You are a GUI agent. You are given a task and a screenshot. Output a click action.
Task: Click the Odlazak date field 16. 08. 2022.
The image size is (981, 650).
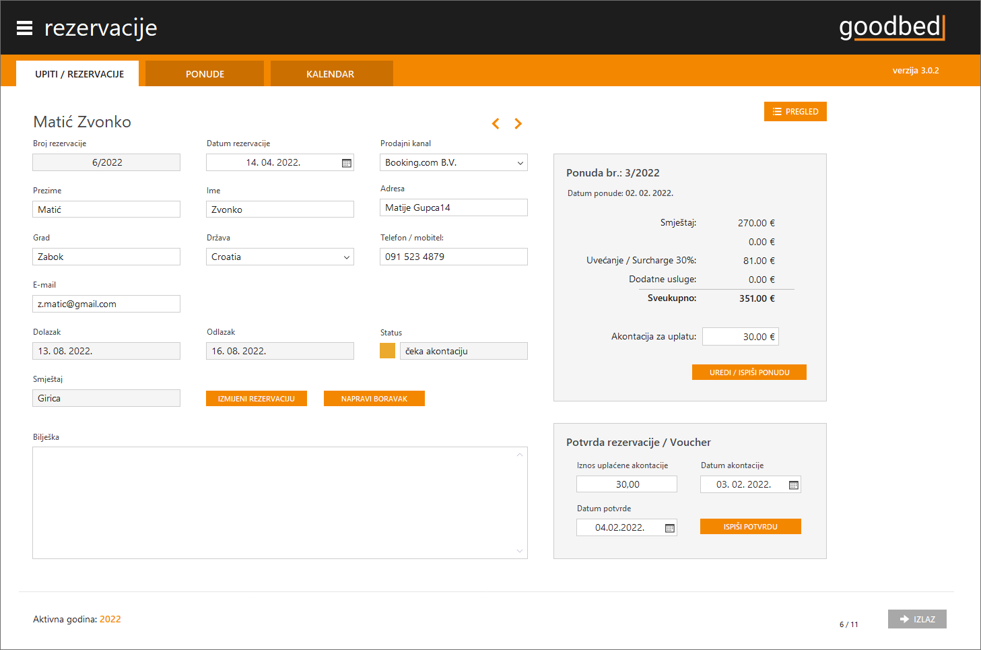click(x=280, y=351)
